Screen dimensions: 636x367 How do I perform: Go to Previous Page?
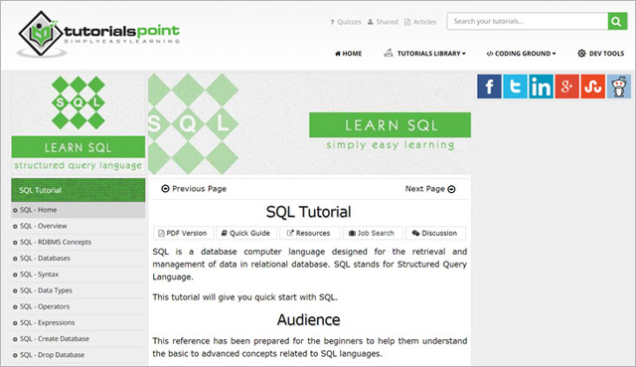pyautogui.click(x=194, y=189)
